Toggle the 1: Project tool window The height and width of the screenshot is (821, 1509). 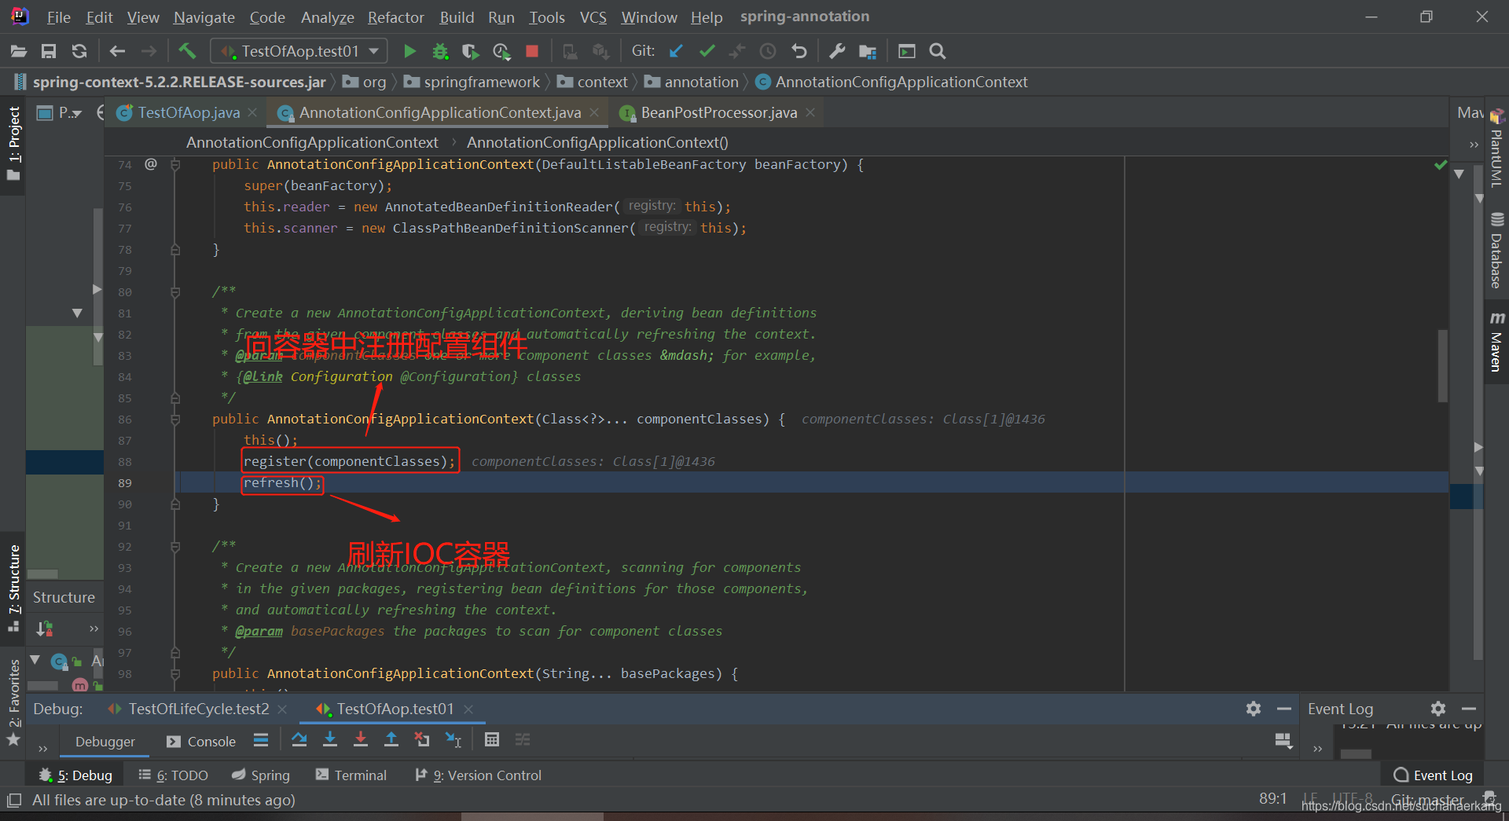(x=13, y=143)
